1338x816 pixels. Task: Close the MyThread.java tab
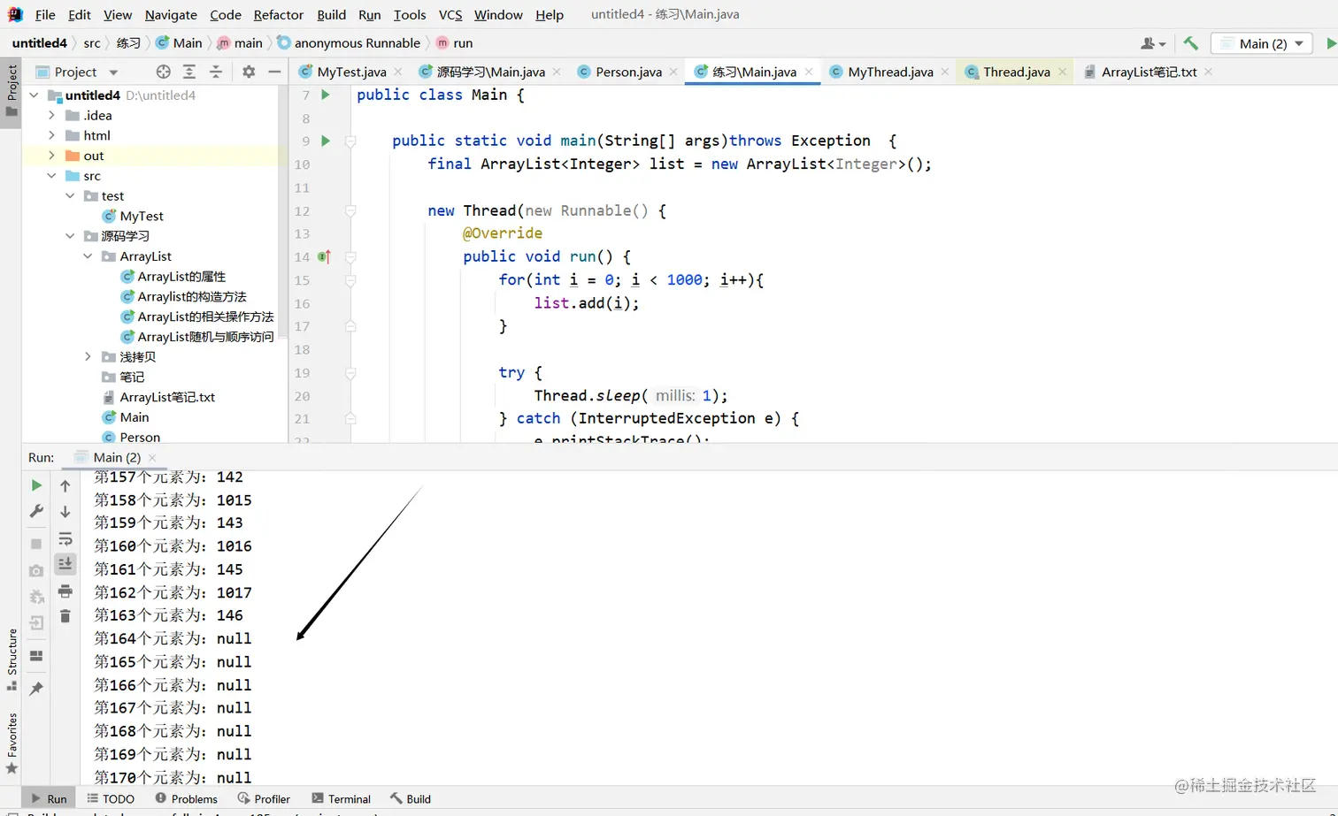(x=945, y=72)
